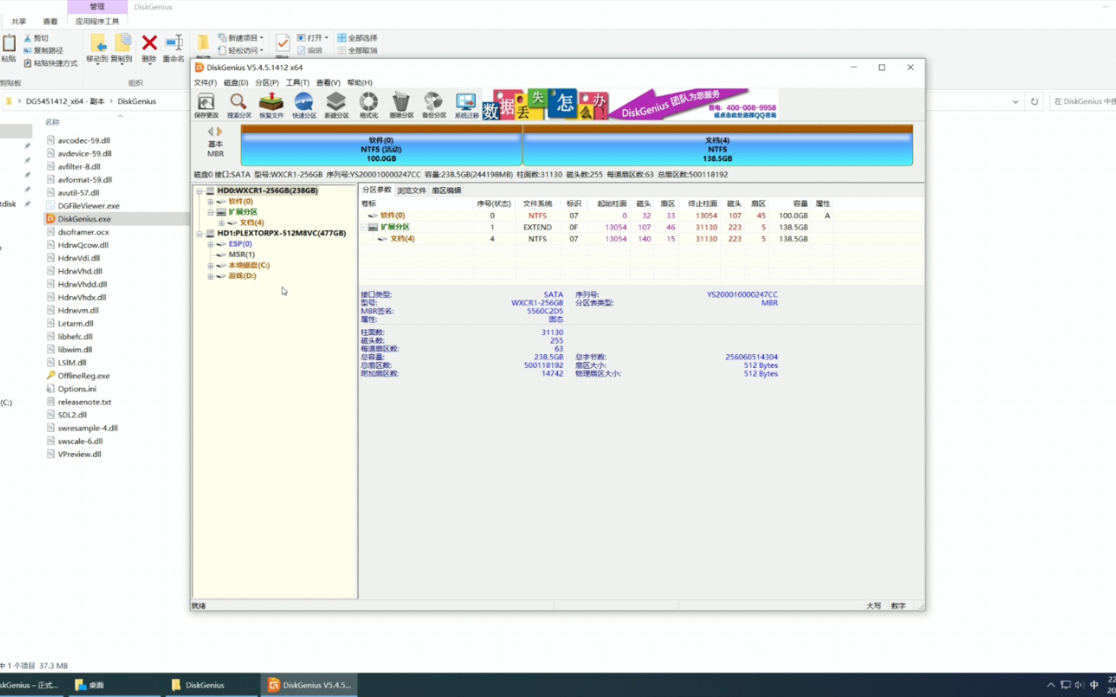Screen dimensions: 1116x697
Task: Click 全部选择 (Select all) in Explorer ribbon
Action: [357, 38]
